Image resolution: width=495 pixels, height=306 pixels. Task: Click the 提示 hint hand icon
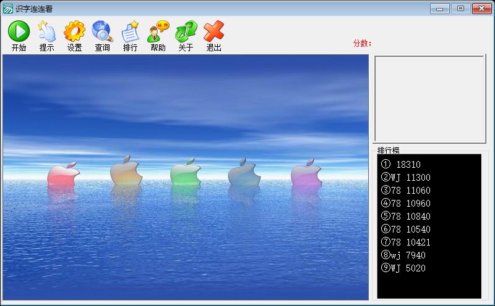[x=47, y=31]
